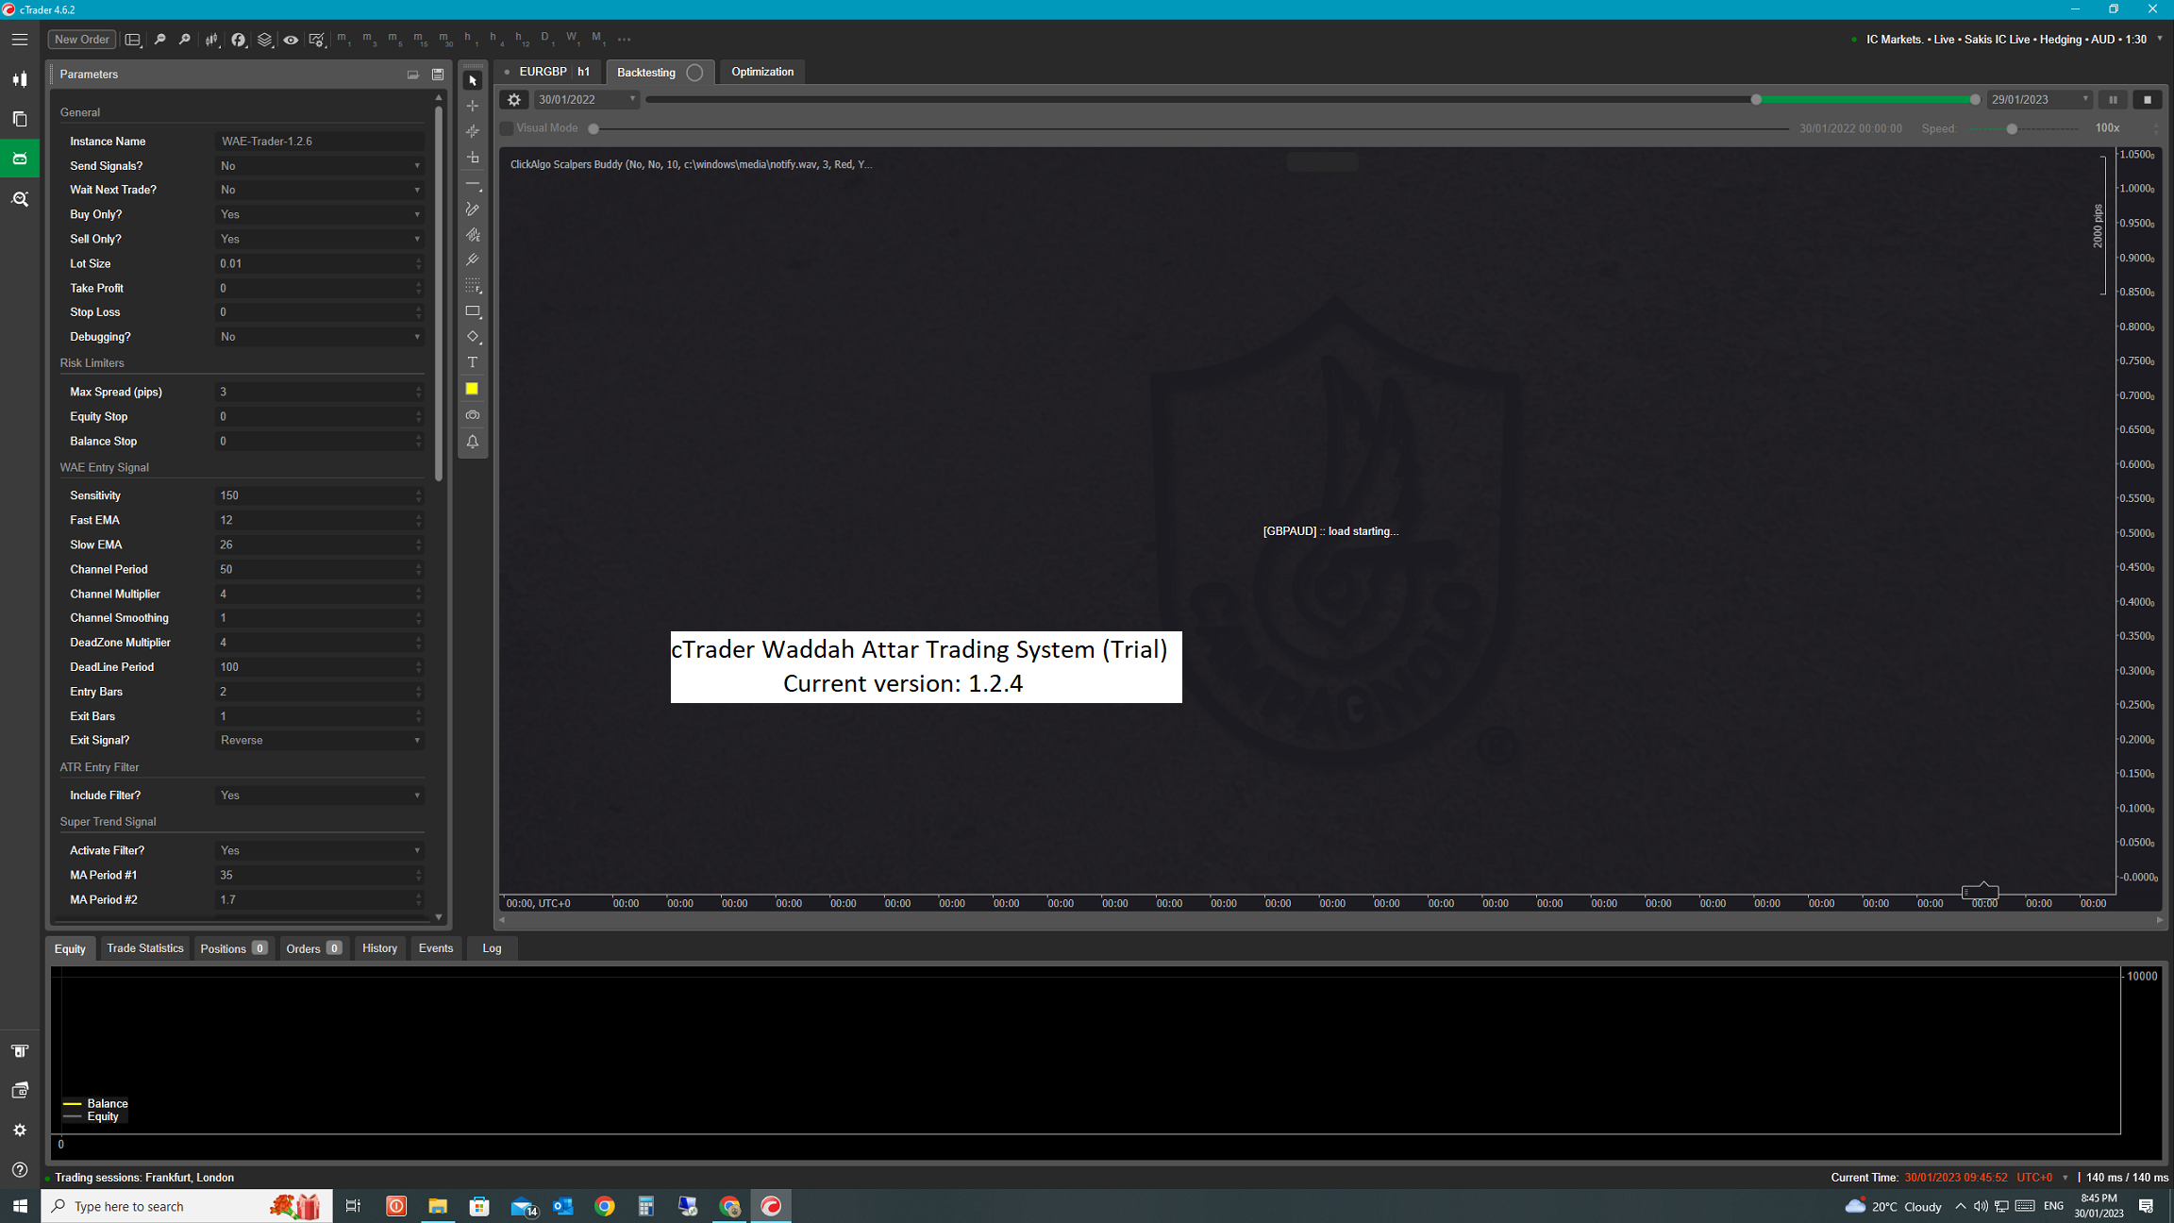The height and width of the screenshot is (1223, 2174).
Task: Open the backtest start date 30/01/2022 dropdown
Action: 585,99
